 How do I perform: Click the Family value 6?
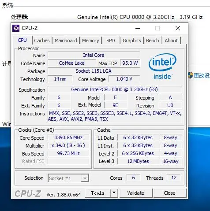59,97
